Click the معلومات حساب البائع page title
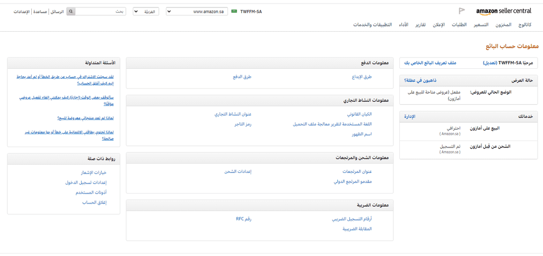 tap(512, 46)
